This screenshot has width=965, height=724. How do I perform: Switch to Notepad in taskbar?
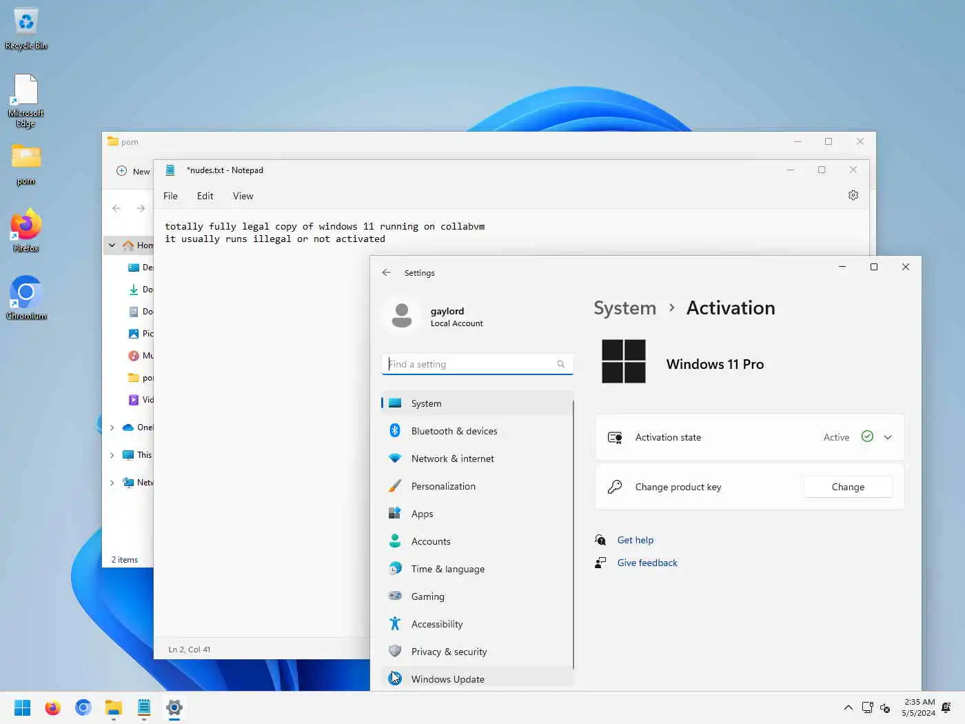click(x=143, y=707)
